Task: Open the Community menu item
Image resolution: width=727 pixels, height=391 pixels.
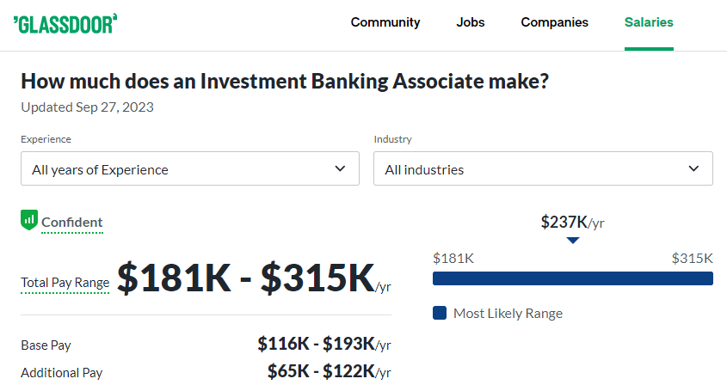Action: tap(385, 22)
